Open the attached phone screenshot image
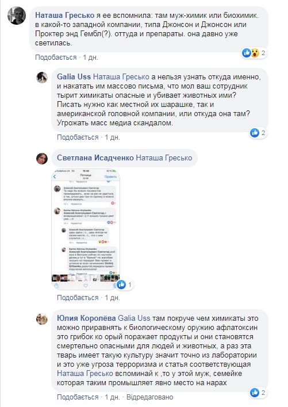The width and height of the screenshot is (288, 407). tap(86, 229)
